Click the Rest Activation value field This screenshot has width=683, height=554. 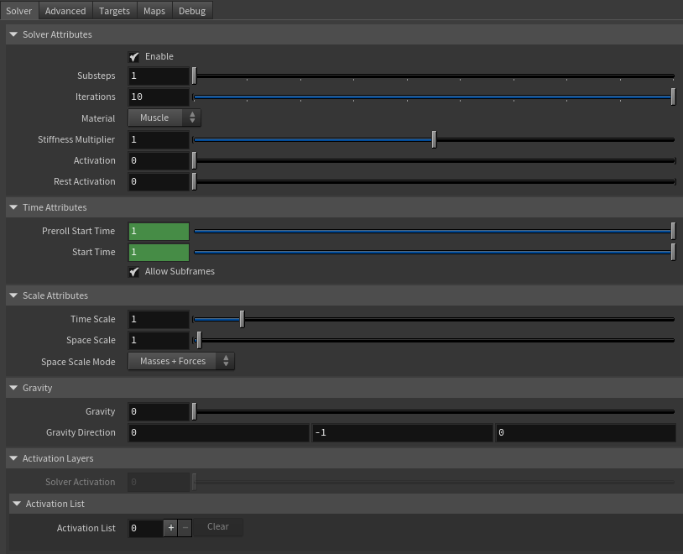pyautogui.click(x=159, y=181)
